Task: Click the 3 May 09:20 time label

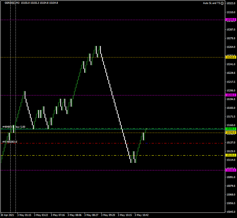Action: pyautogui.click(x=108, y=215)
